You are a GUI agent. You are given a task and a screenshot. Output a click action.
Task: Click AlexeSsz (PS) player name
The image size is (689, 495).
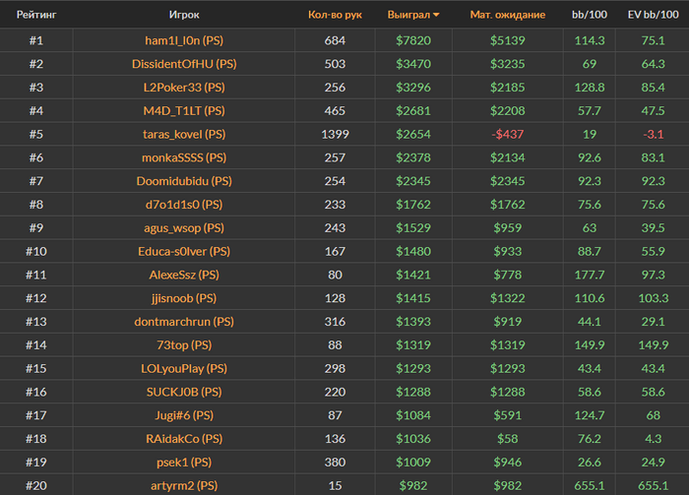[x=184, y=275]
